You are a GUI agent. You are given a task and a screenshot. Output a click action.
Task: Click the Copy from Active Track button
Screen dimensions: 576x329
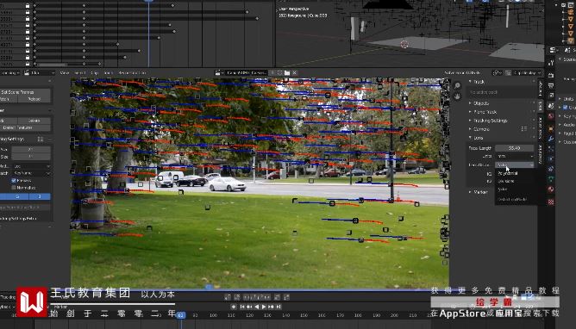(x=25, y=208)
